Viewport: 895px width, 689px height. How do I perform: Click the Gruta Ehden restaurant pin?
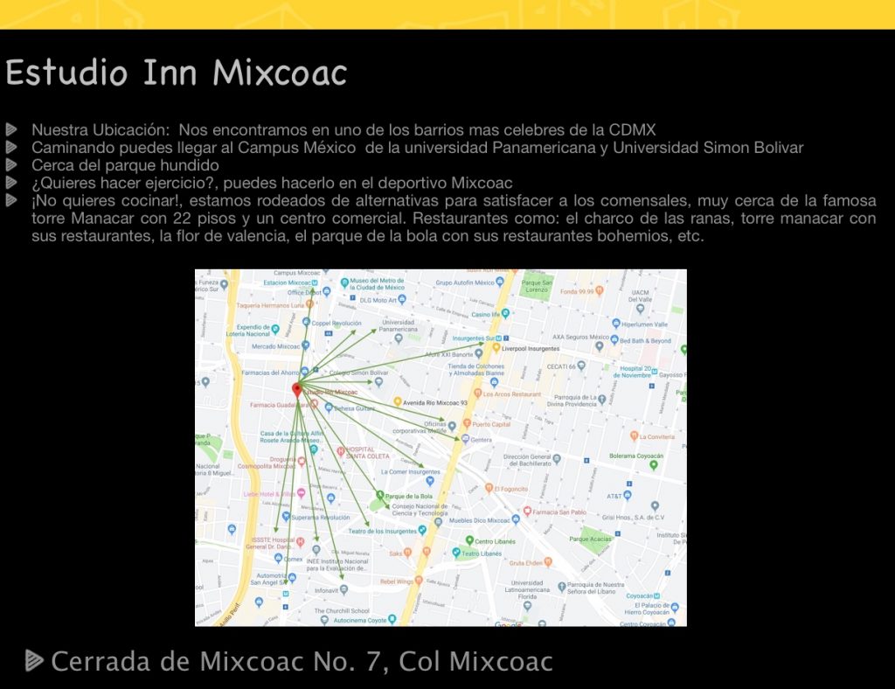[x=548, y=562]
